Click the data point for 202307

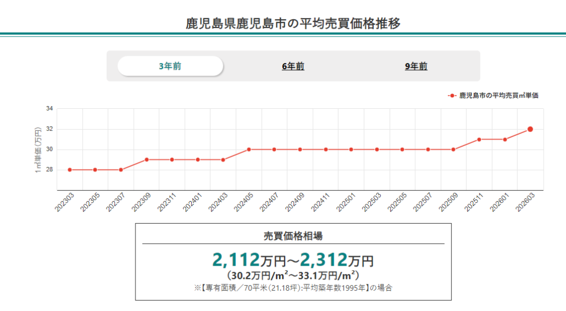(x=121, y=170)
